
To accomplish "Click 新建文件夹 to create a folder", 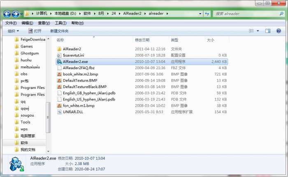I will 59,31.
